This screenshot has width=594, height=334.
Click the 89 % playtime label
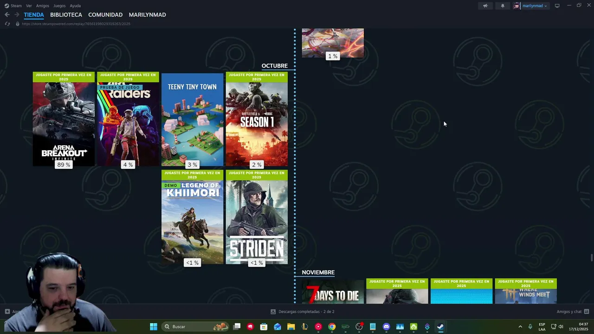[64, 165]
